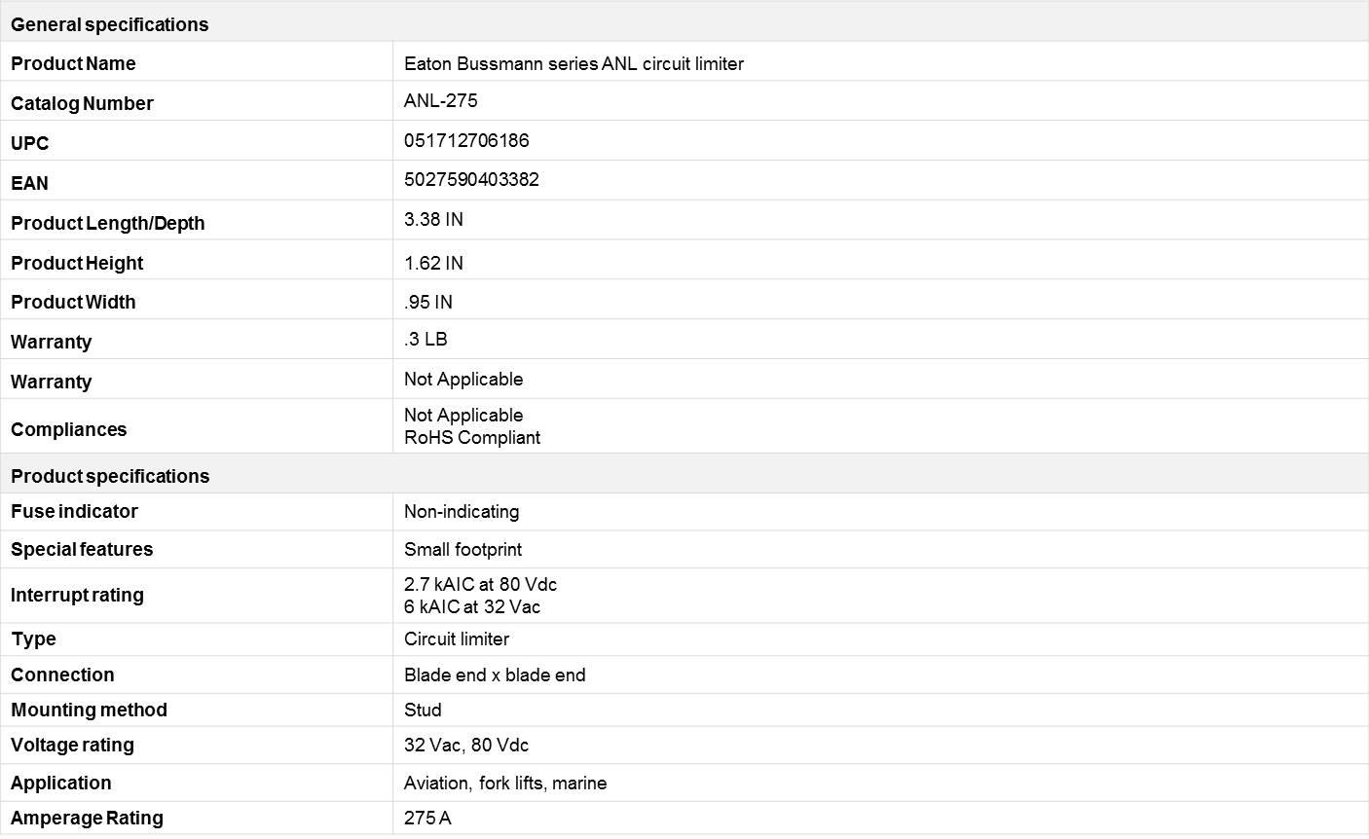Click "Not Applicable" in the Compliances row
This screenshot has width=1369, height=839.
point(463,415)
